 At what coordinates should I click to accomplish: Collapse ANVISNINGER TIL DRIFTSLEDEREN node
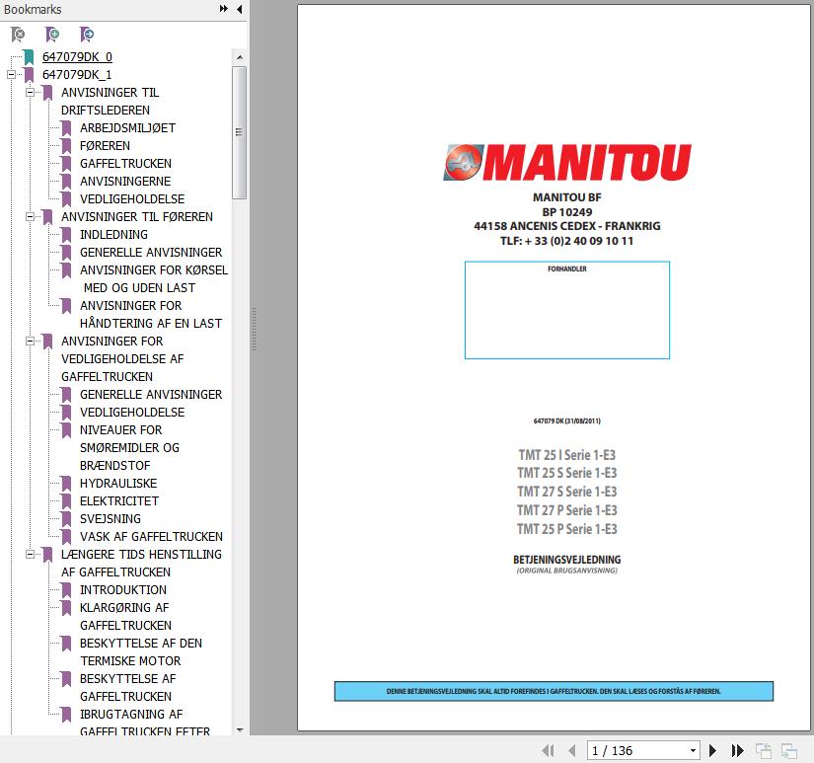(x=31, y=93)
